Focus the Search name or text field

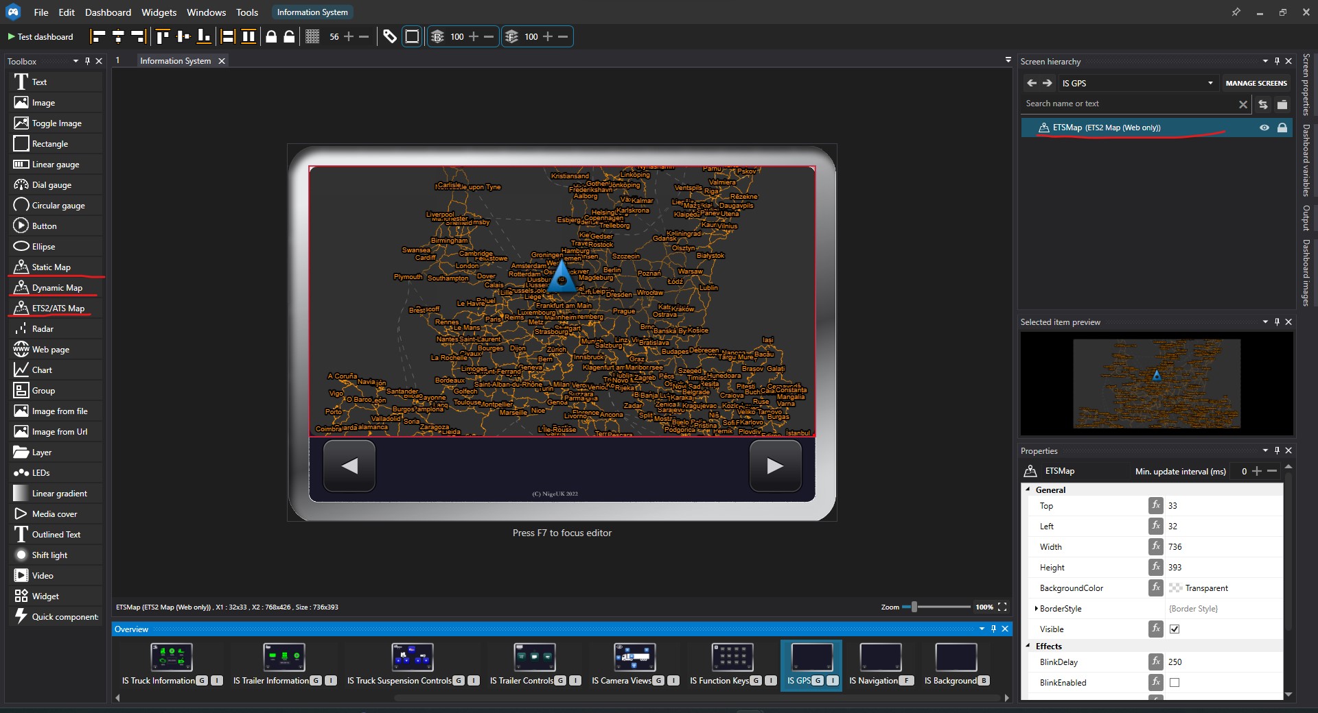tap(1129, 104)
